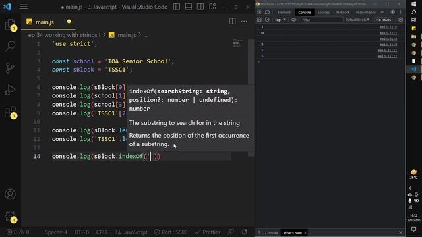Open errors and warnings status item
Viewport: 422px width, 237px height.
point(18,232)
